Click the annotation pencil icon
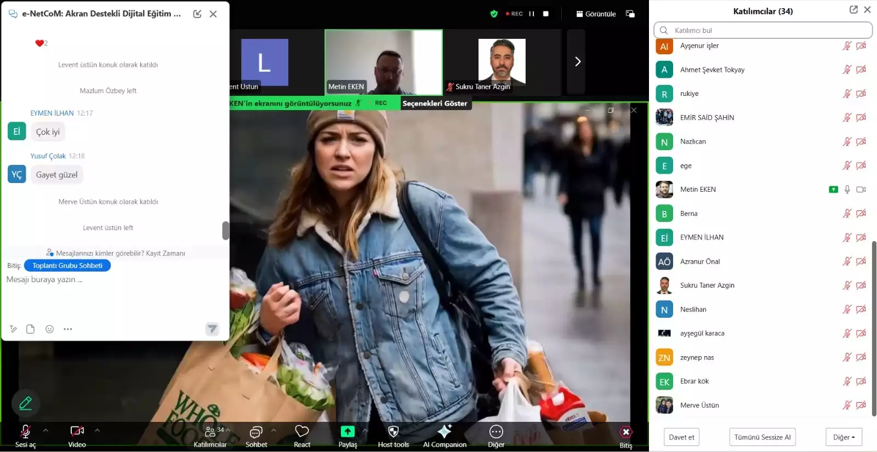 (x=26, y=404)
